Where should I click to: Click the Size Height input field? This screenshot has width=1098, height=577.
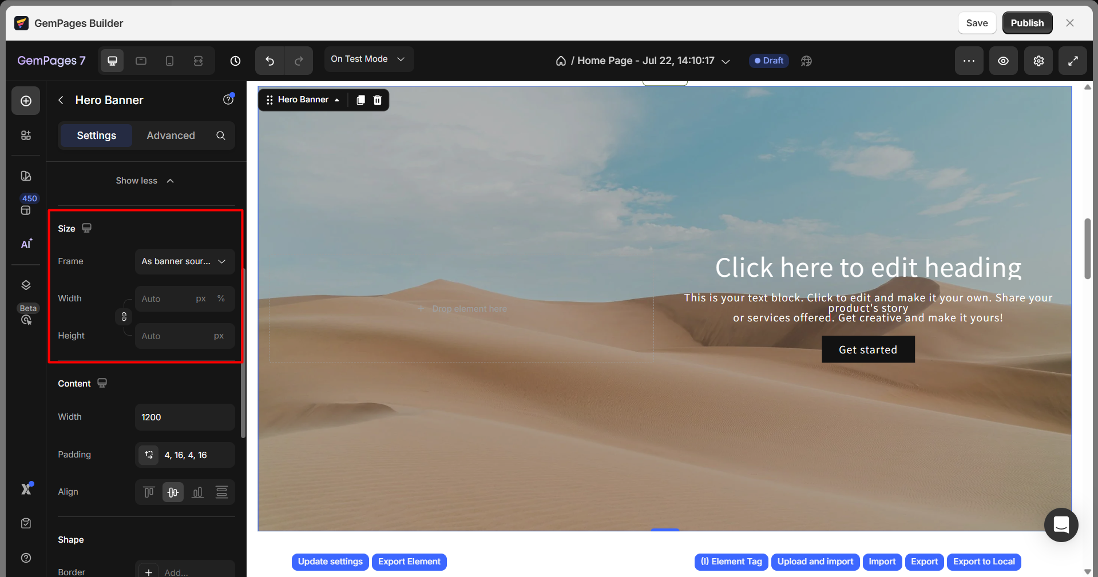185,336
